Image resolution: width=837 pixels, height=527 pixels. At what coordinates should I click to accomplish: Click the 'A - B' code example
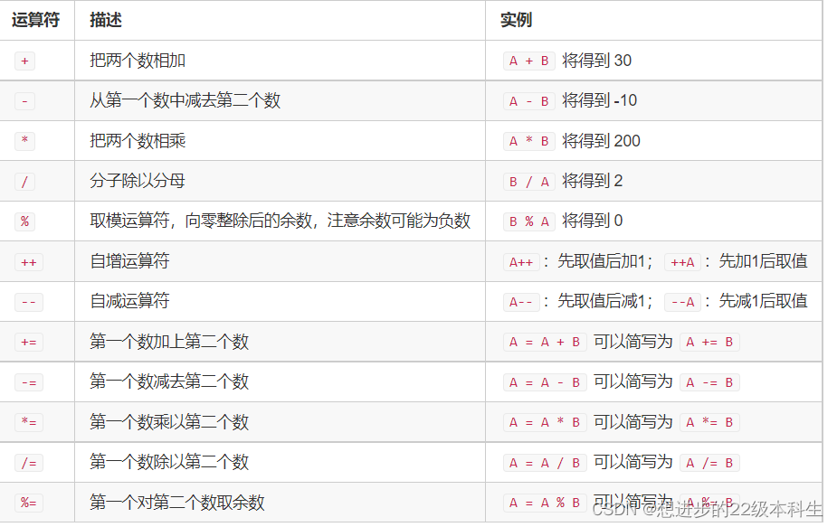529,101
